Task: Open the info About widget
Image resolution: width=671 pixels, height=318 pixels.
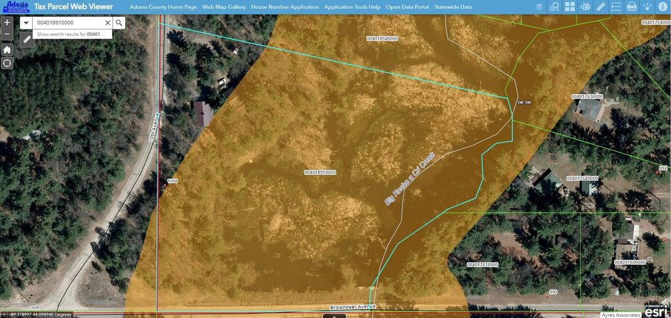Action: coord(662,7)
